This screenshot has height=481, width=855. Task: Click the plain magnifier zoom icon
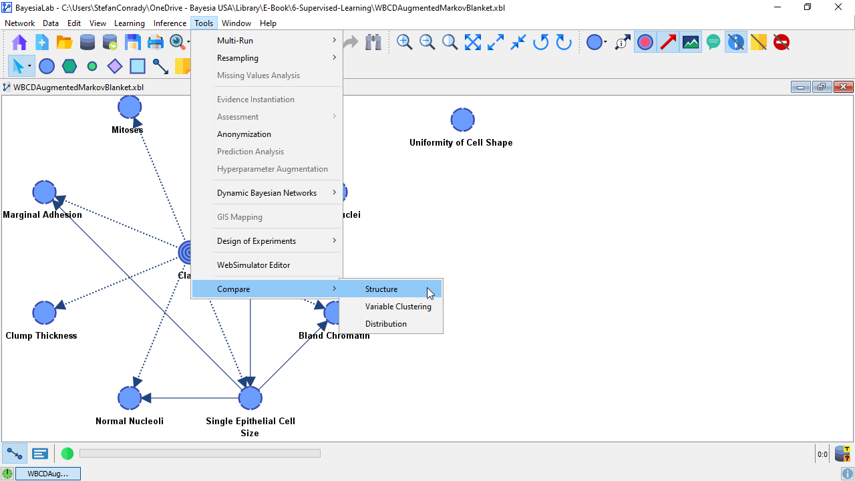coord(450,43)
